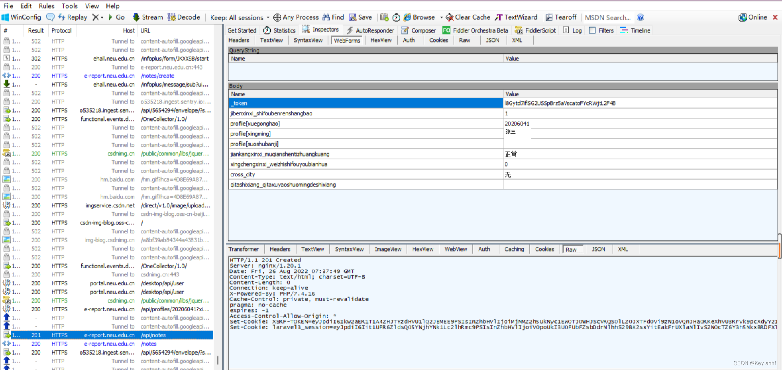Viewport: 782px width, 370px height.
Task: Open the Fiddler Orchestra Beta tab
Action: 475,30
